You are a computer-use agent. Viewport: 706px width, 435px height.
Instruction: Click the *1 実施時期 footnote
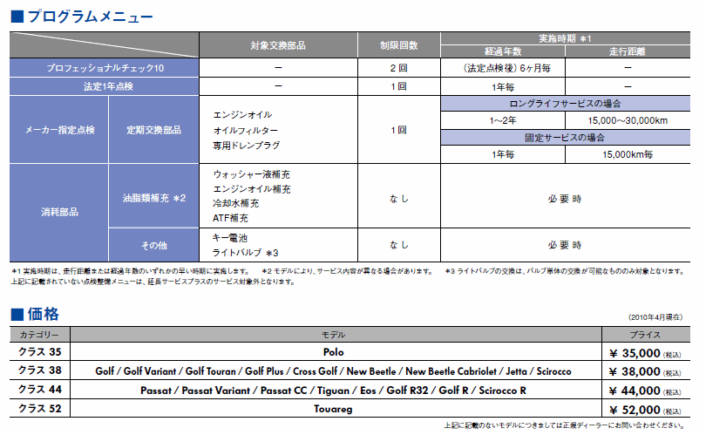coord(131,271)
